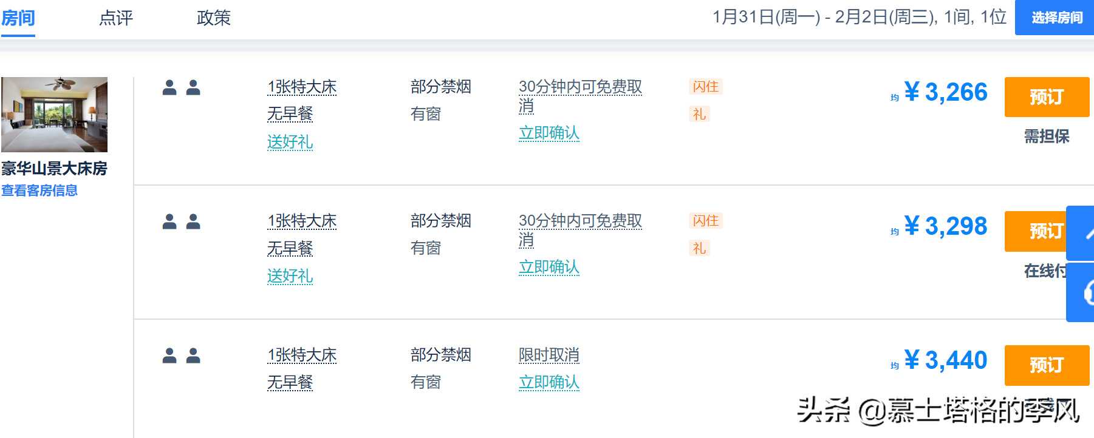Click the back-to-top arrow floating button

1081,233
